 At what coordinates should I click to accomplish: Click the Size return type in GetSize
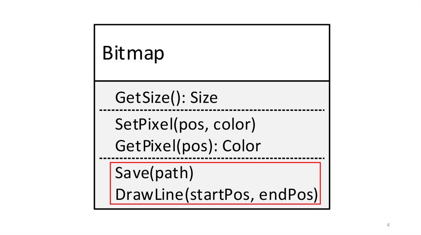point(204,98)
